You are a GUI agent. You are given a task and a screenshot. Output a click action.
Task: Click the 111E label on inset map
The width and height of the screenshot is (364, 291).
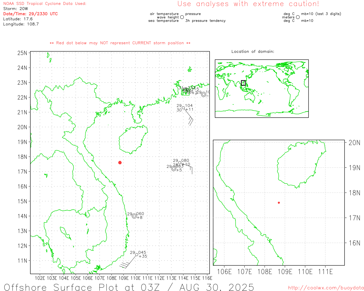tap(326, 272)
